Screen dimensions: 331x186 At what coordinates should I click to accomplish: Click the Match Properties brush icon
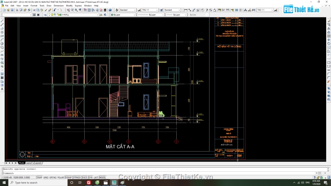46,10
